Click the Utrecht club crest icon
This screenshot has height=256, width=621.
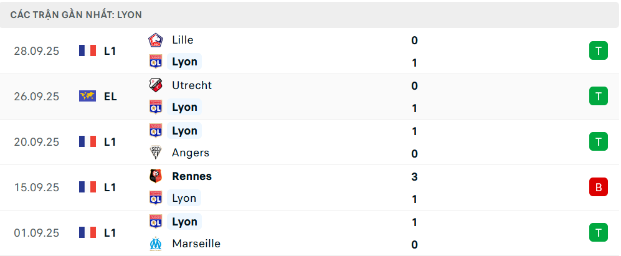coord(155,85)
